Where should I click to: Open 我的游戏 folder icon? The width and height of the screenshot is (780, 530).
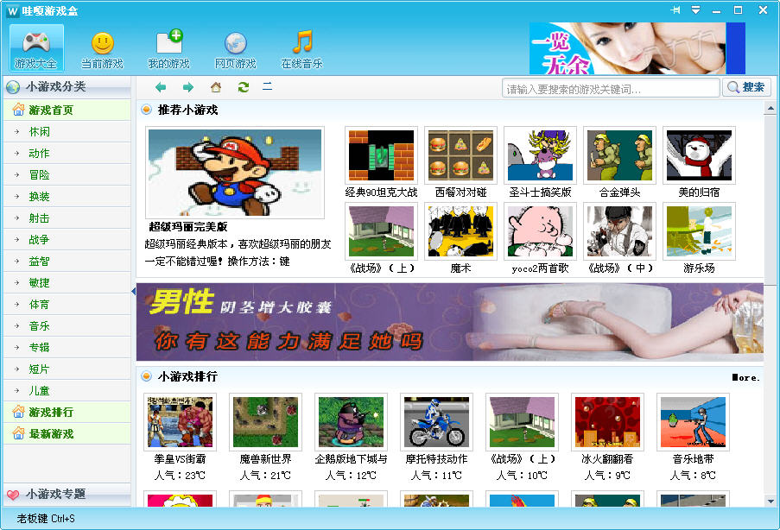point(168,48)
